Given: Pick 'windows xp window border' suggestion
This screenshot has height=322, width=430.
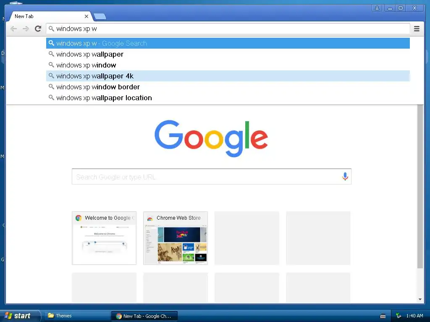Looking at the screenshot, I should tap(228, 87).
